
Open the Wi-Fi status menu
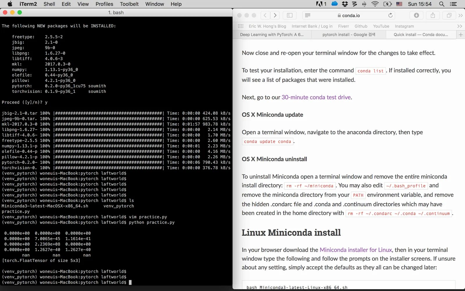(x=375, y=4)
